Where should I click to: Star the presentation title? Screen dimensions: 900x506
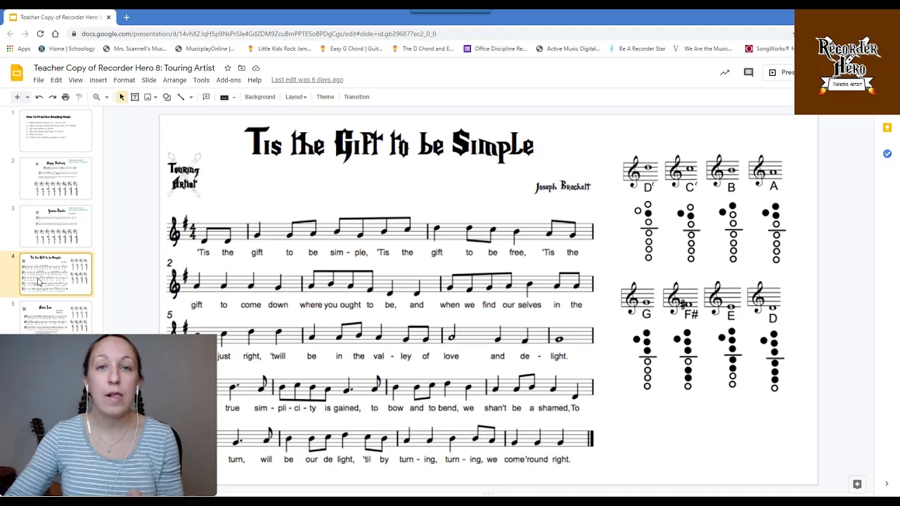[x=228, y=68]
